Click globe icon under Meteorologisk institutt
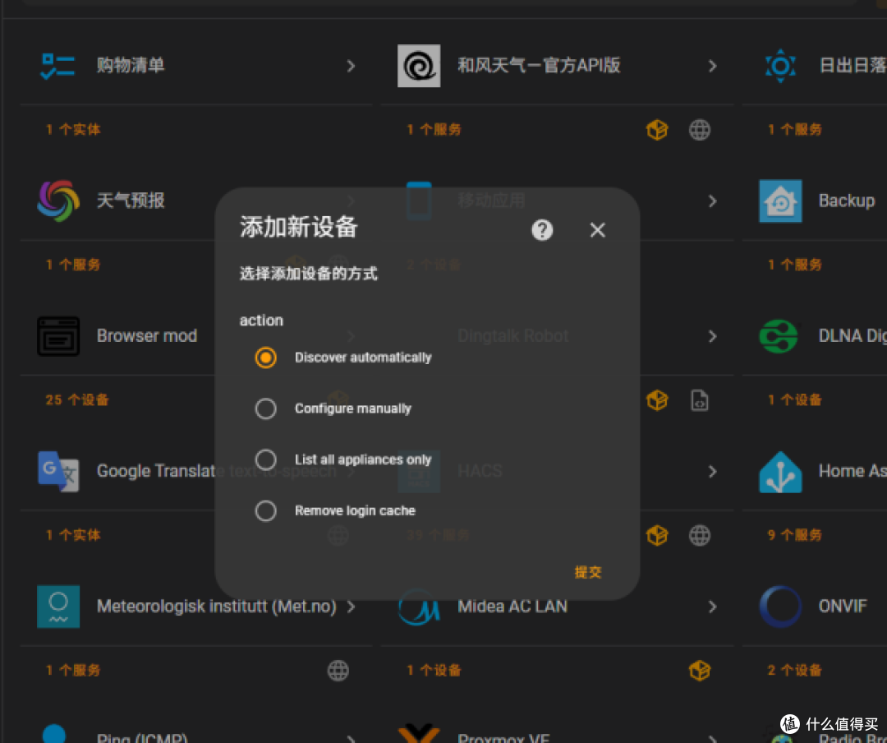The width and height of the screenshot is (887, 743). click(338, 671)
